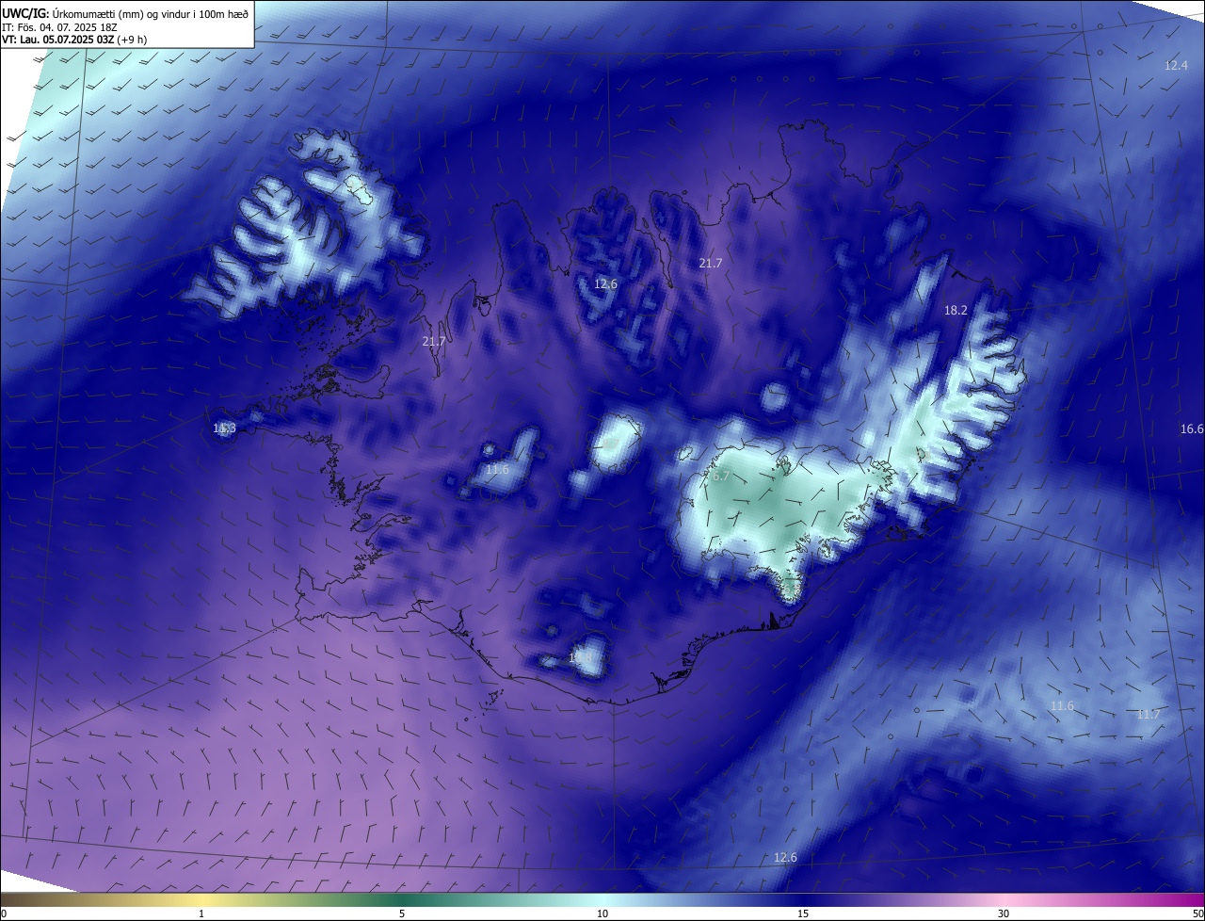The image size is (1205, 921).
Task: Click the 12.6 value in the sea south of Iceland
Action: tap(785, 857)
